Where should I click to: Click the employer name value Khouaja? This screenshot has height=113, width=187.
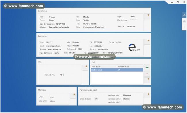point(52,17)
